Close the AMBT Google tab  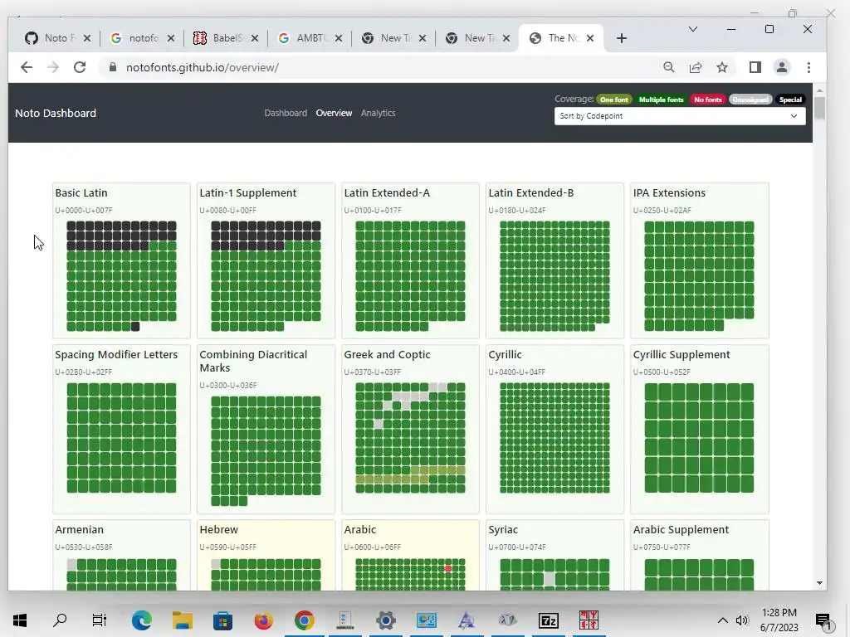(x=339, y=38)
